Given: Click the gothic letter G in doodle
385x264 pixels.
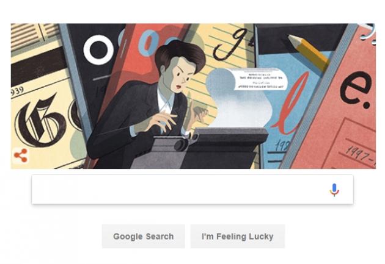Looking at the screenshot, I should coord(40,120).
